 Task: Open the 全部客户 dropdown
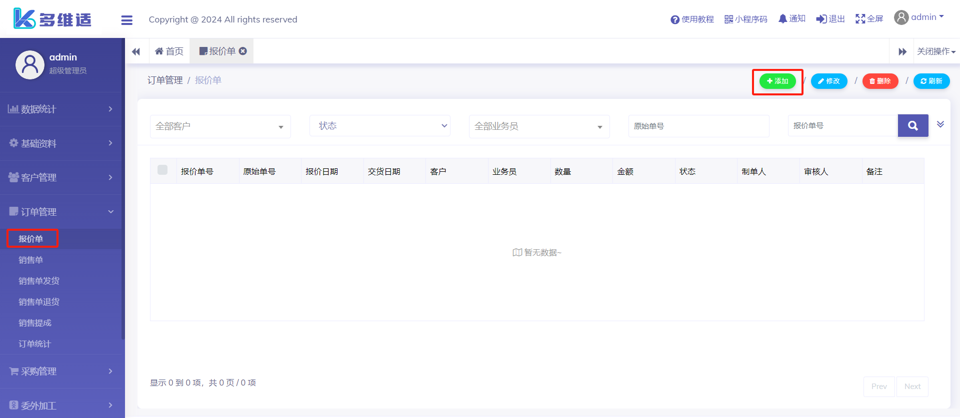tap(220, 126)
